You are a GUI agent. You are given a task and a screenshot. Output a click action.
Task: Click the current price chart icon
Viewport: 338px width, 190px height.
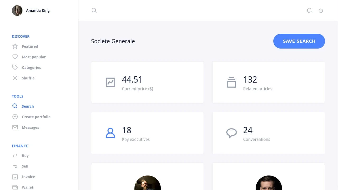pyautogui.click(x=110, y=82)
